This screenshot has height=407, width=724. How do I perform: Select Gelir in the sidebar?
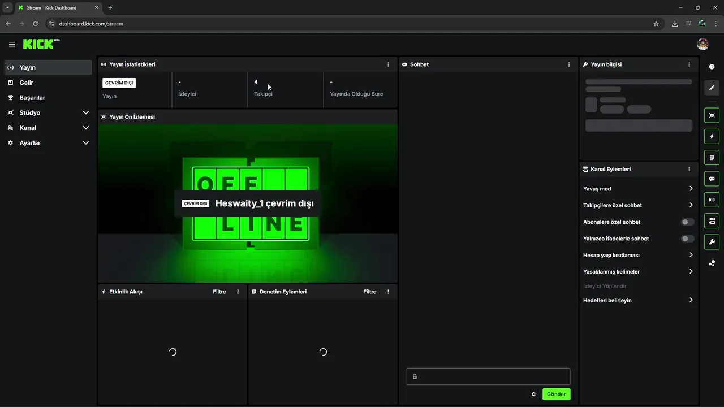[x=48, y=83]
